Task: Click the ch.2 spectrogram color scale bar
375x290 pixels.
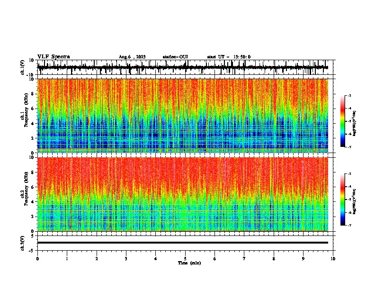Action: point(342,199)
